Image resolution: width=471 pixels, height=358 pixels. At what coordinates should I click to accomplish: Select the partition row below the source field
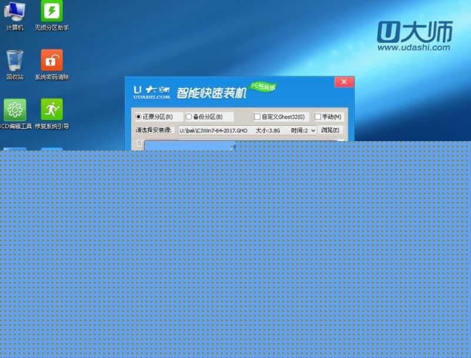pyautogui.click(x=188, y=146)
